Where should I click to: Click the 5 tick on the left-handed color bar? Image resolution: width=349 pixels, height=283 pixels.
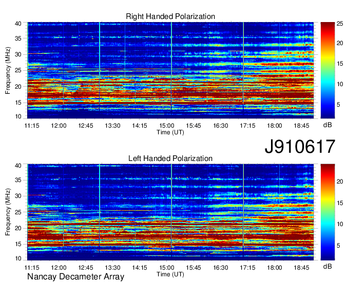(338, 246)
